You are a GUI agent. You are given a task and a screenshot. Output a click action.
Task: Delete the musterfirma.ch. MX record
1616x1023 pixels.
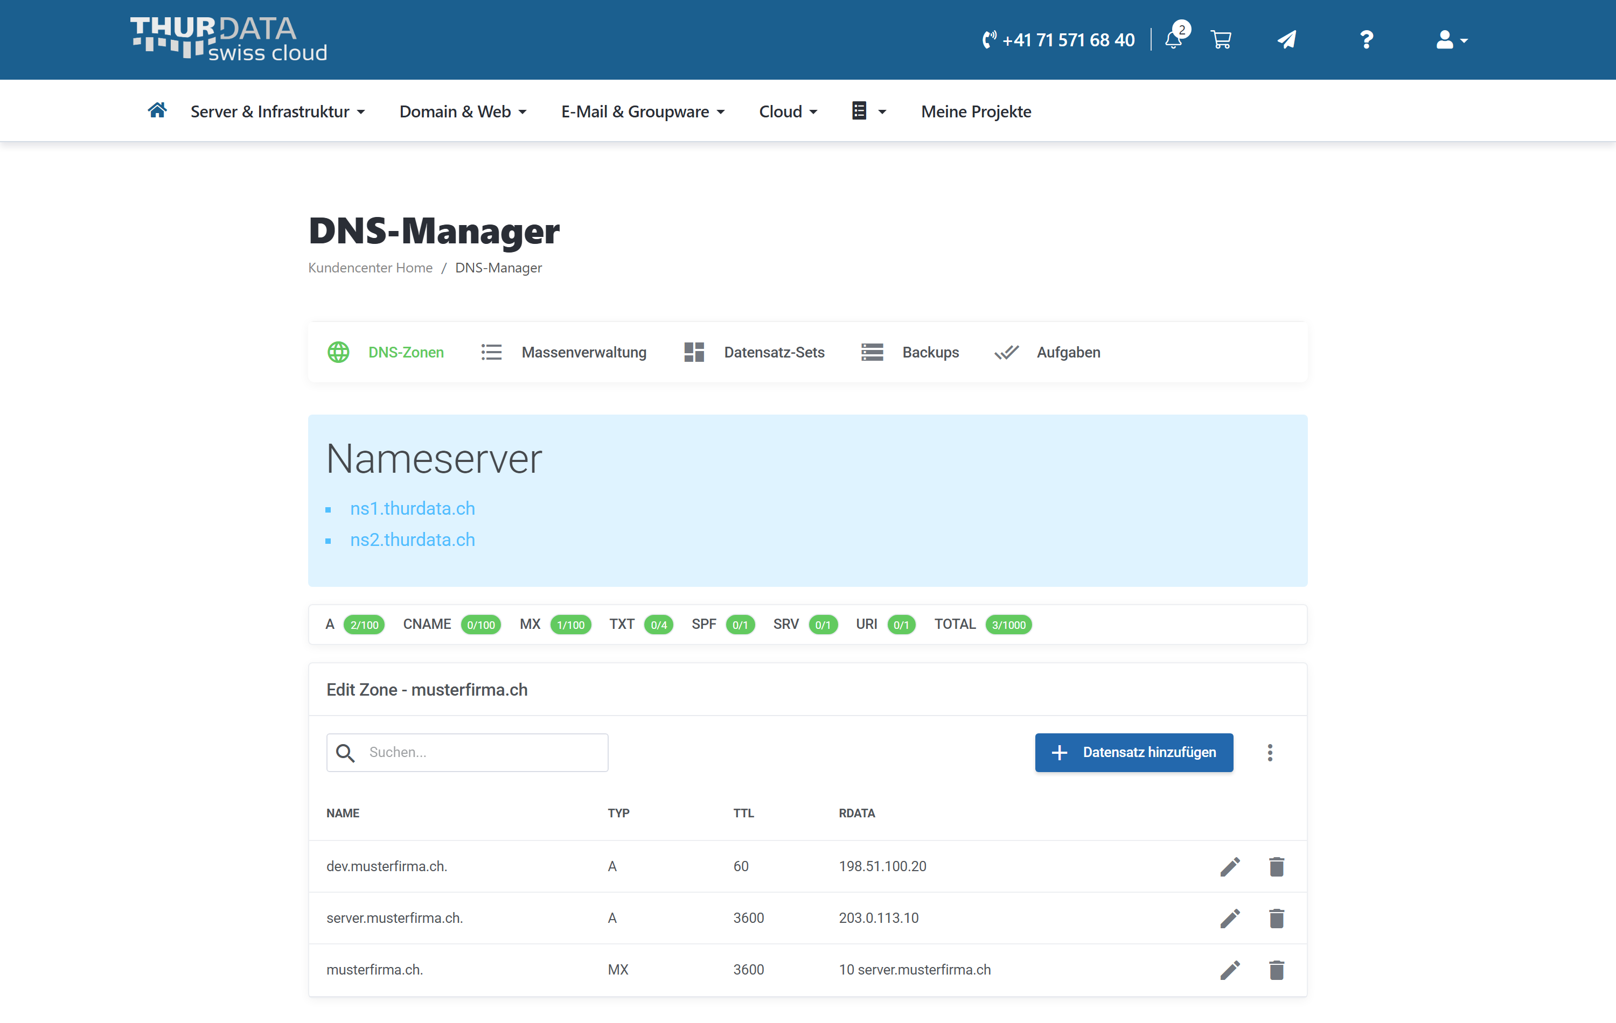click(x=1276, y=969)
